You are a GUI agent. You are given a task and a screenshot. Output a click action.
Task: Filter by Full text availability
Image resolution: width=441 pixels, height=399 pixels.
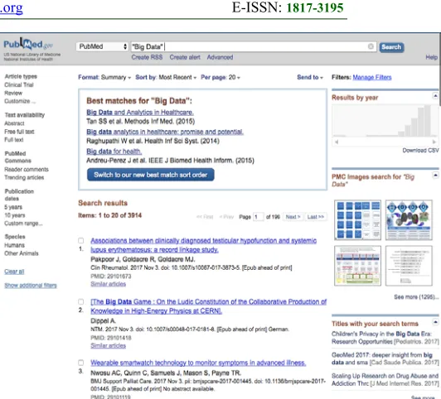click(x=14, y=140)
